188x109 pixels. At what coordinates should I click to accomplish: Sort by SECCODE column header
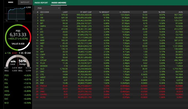tap(45, 12)
